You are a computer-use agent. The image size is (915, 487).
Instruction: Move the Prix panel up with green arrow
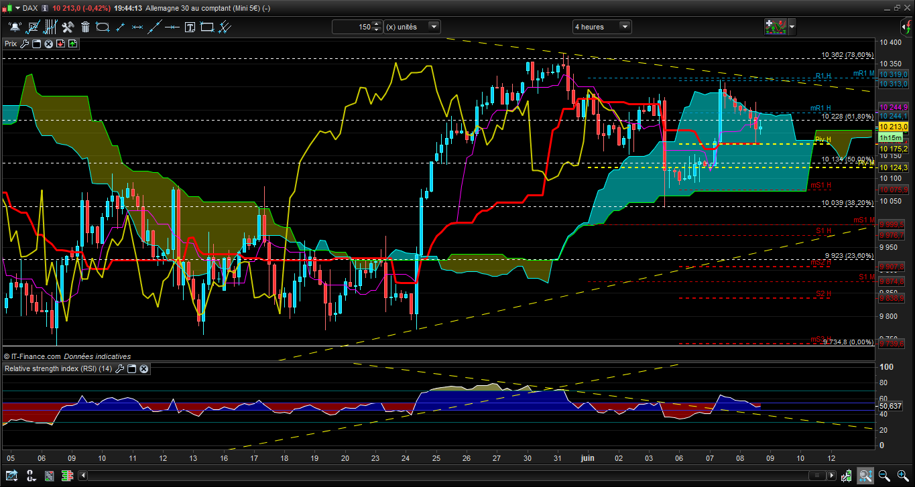[x=72, y=44]
